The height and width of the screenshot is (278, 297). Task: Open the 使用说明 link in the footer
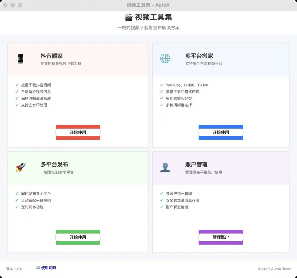click(48, 268)
